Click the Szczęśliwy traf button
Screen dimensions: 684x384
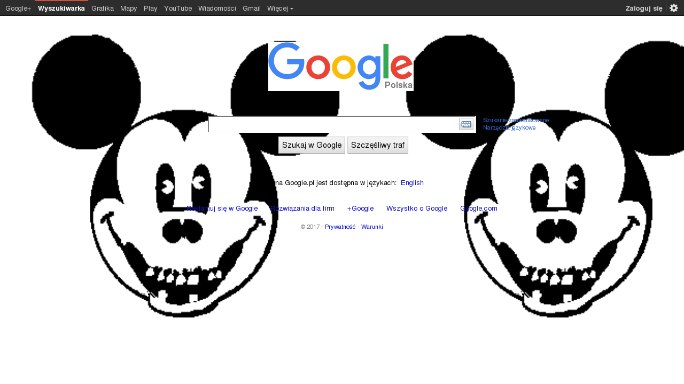378,145
